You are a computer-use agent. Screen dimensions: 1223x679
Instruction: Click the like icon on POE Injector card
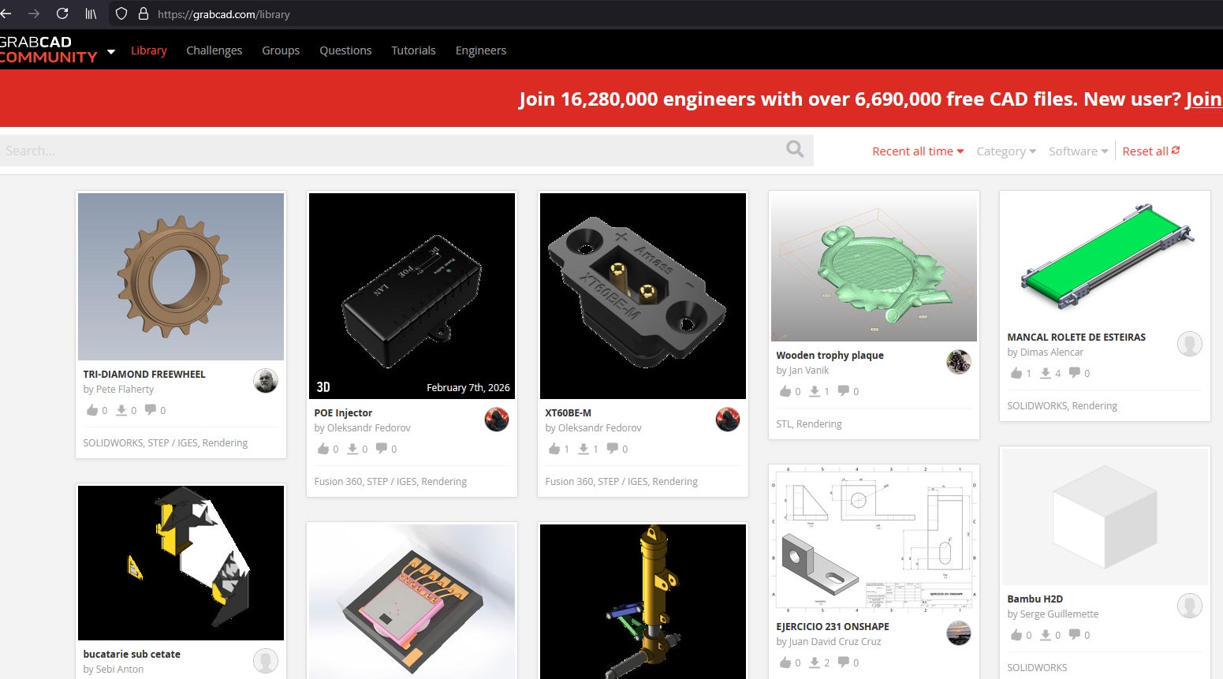(x=323, y=449)
